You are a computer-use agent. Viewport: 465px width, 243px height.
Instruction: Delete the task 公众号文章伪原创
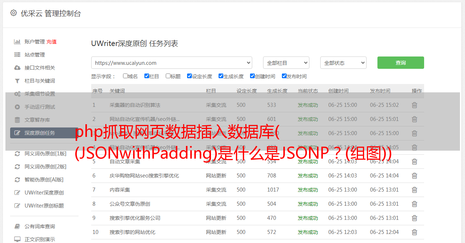click(x=414, y=204)
